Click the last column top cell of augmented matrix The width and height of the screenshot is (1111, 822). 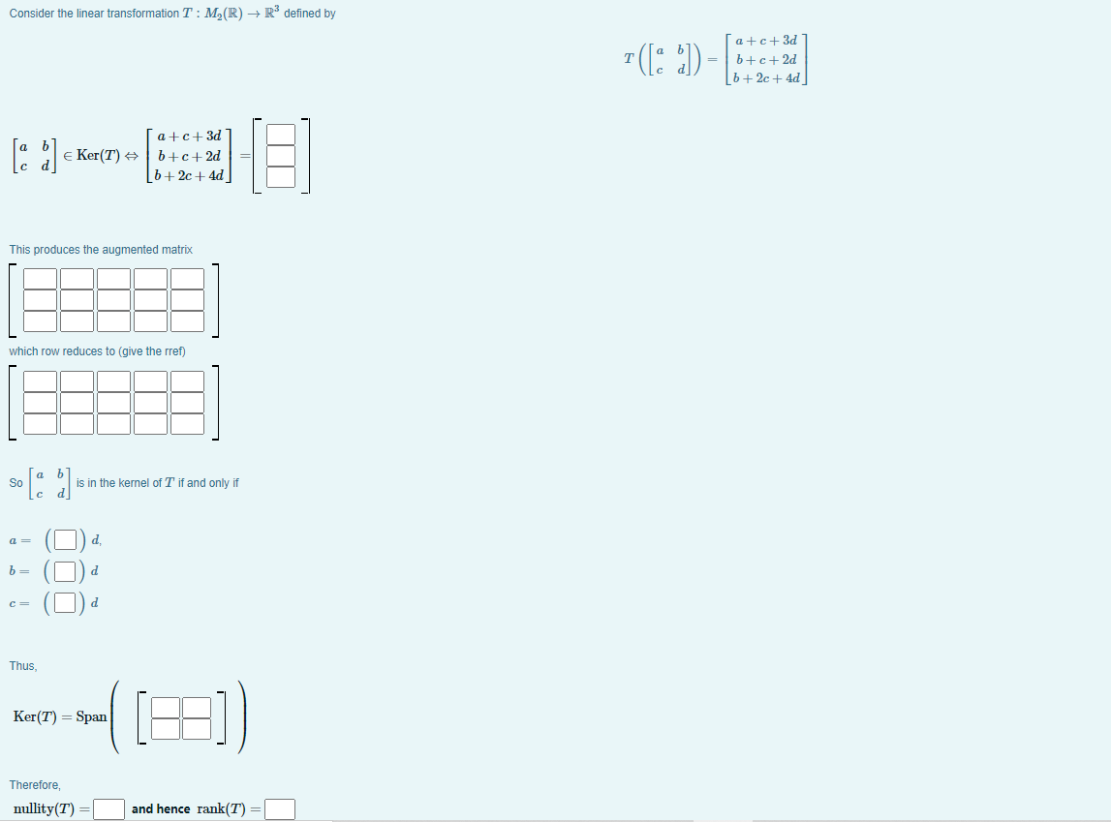tap(187, 279)
